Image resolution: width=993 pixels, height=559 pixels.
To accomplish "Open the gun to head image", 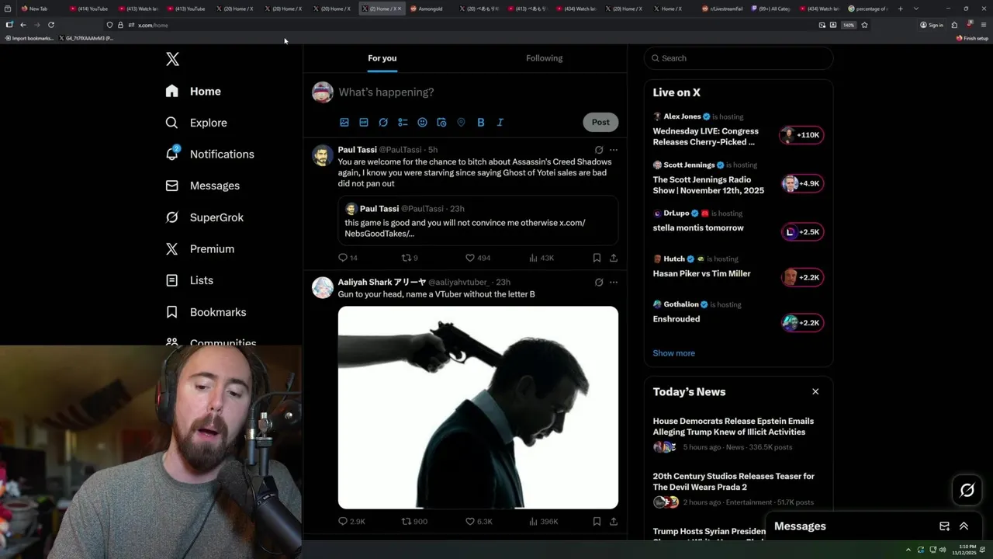I will [x=478, y=408].
